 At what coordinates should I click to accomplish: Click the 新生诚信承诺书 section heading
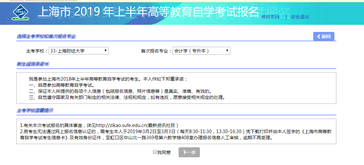[x=33, y=64]
